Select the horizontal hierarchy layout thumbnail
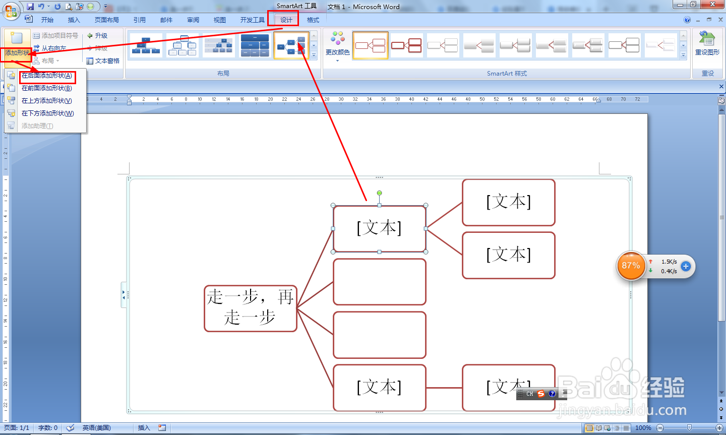 pyautogui.click(x=291, y=45)
